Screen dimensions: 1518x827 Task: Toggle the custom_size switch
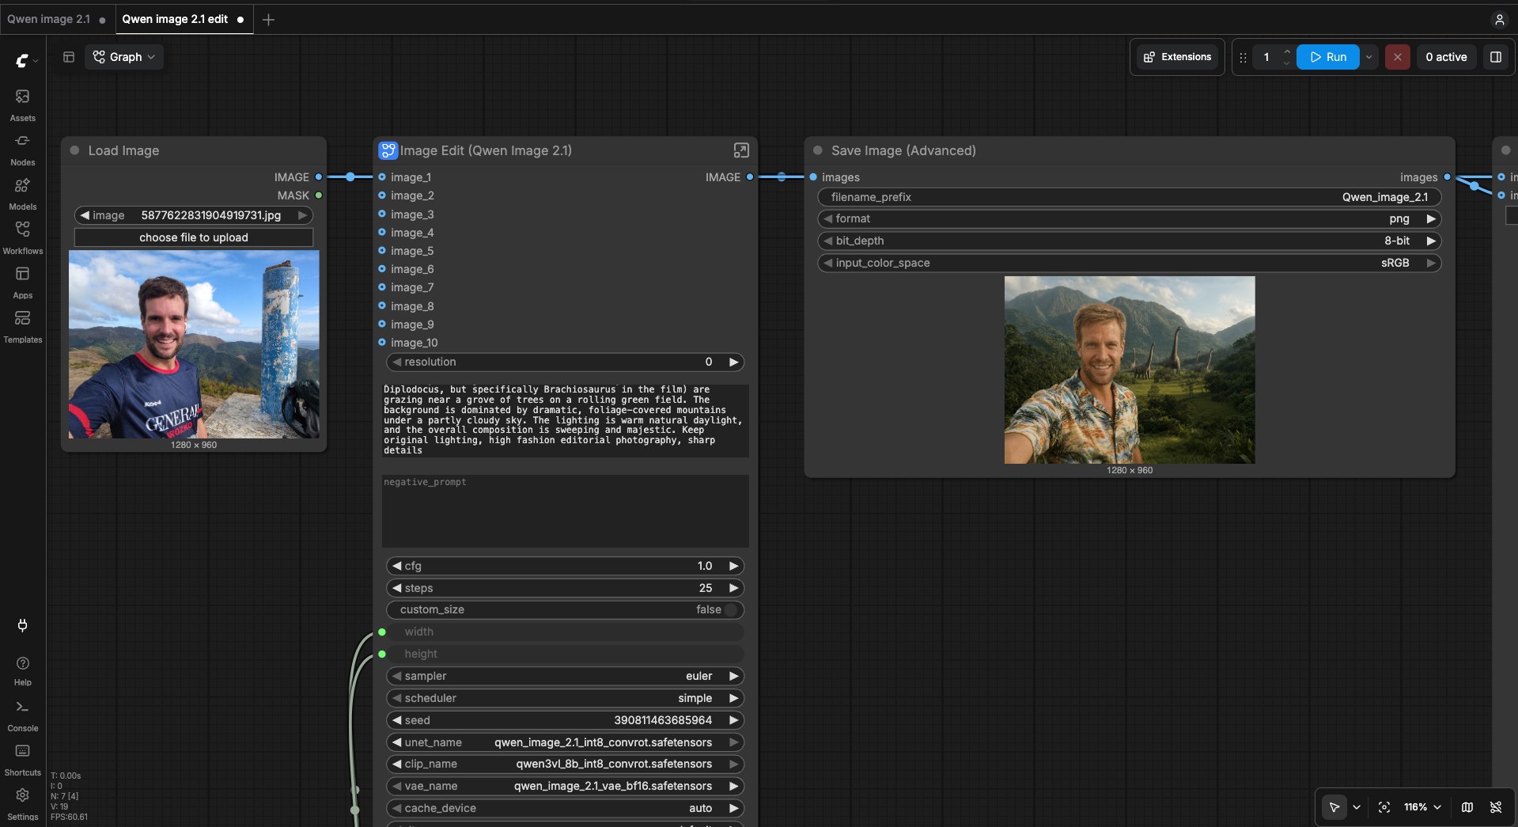tap(731, 610)
